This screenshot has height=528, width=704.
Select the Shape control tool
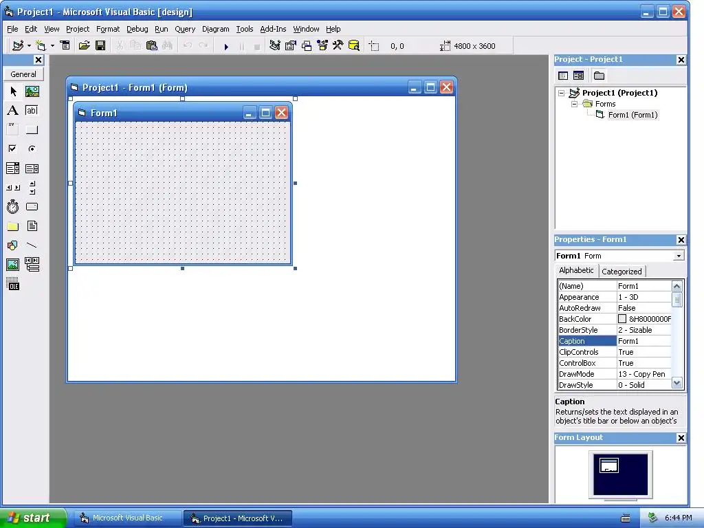coord(13,245)
